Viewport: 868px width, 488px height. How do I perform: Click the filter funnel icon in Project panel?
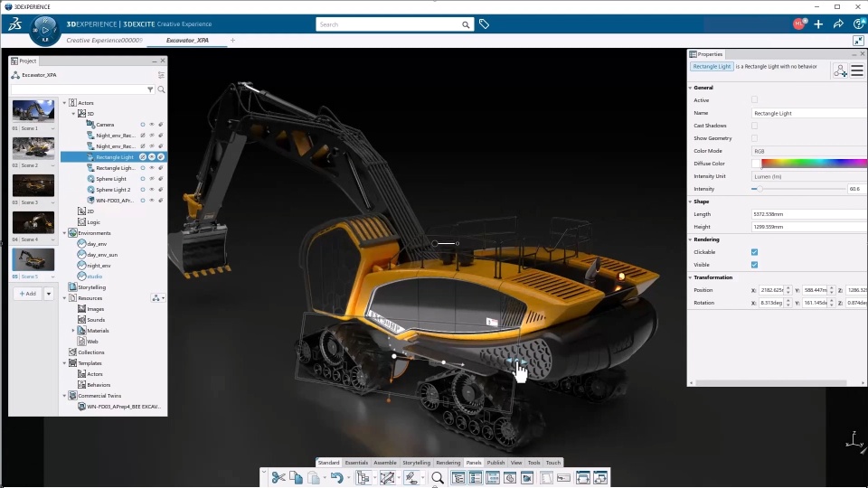tap(150, 89)
